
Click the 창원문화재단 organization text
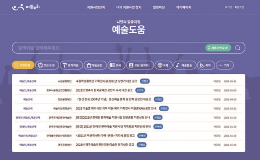click(65, 100)
